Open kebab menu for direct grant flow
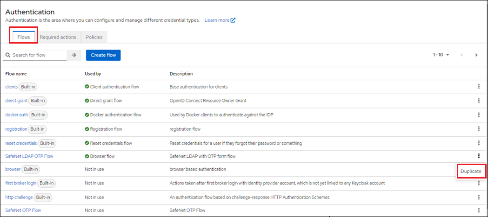The image size is (488, 217). tap(479, 101)
